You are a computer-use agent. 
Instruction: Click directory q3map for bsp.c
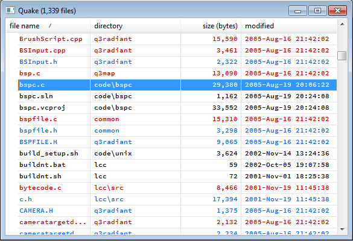[104, 74]
